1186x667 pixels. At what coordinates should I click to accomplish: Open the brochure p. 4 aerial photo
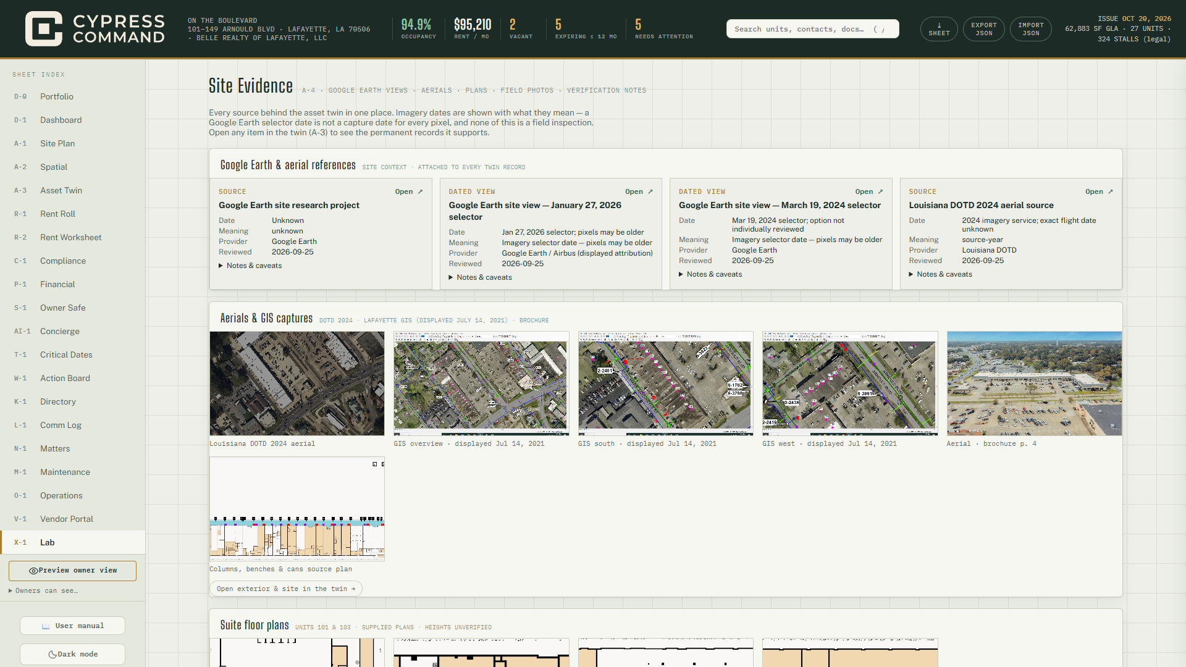(x=1034, y=384)
